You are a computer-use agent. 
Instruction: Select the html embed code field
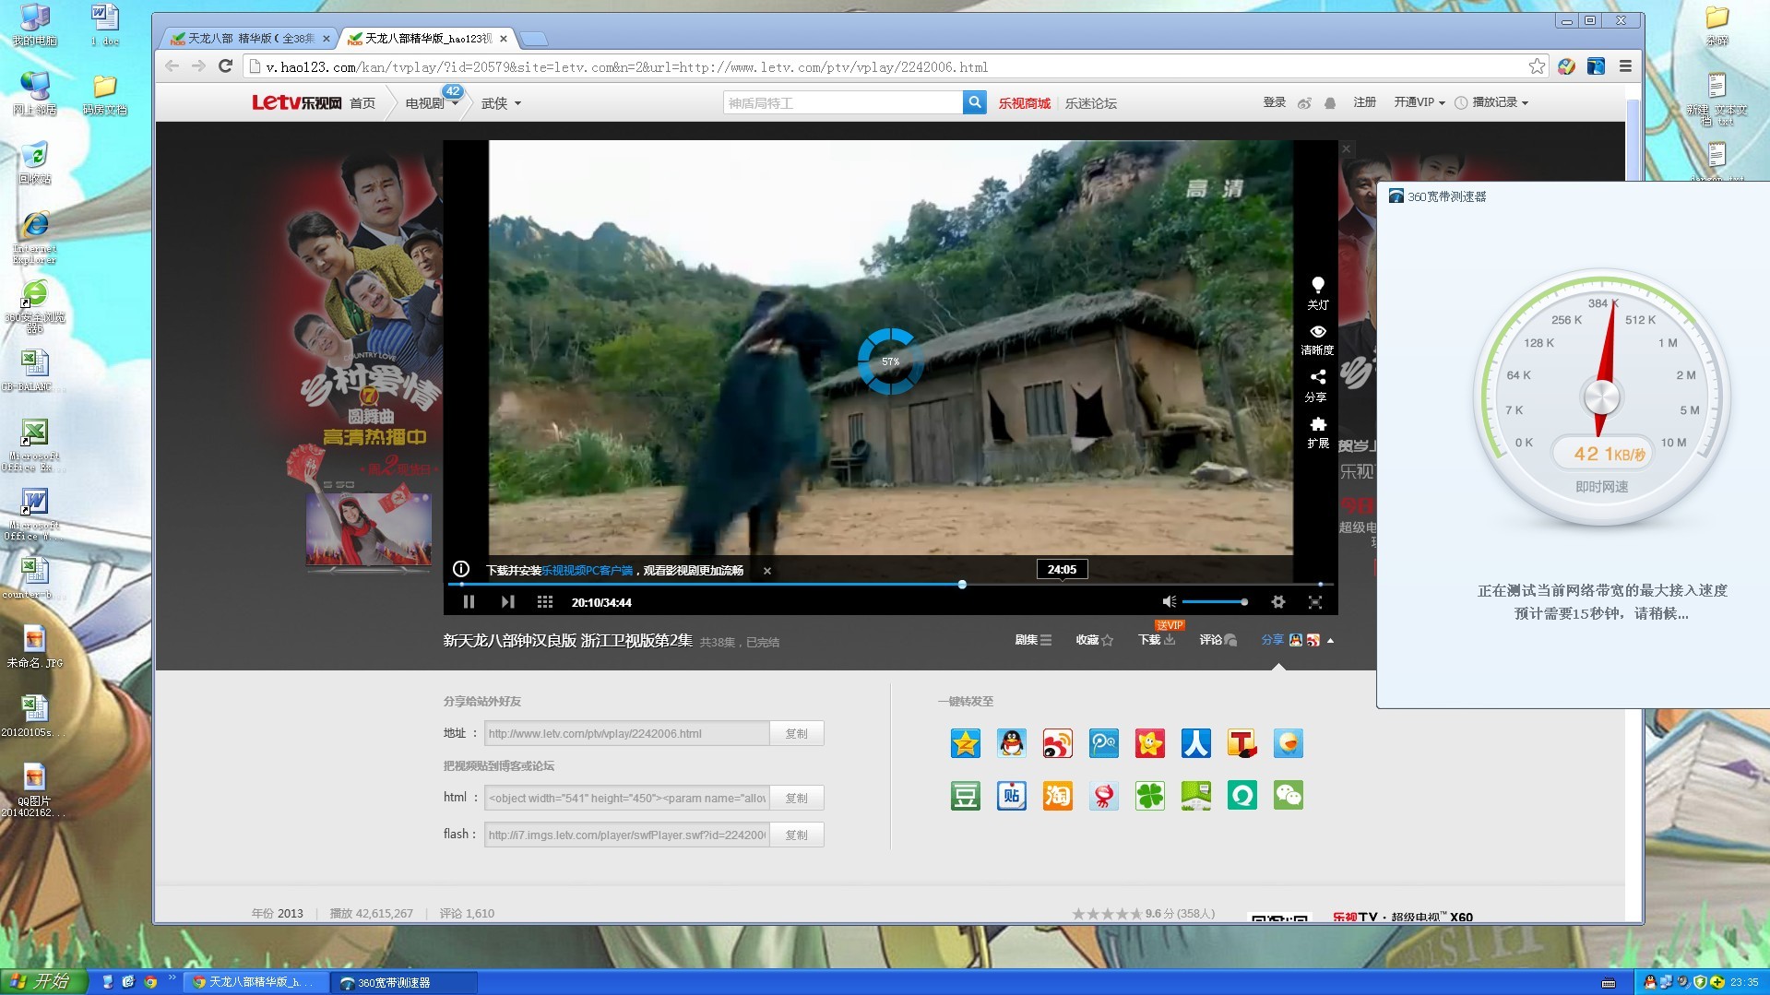pyautogui.click(x=627, y=799)
